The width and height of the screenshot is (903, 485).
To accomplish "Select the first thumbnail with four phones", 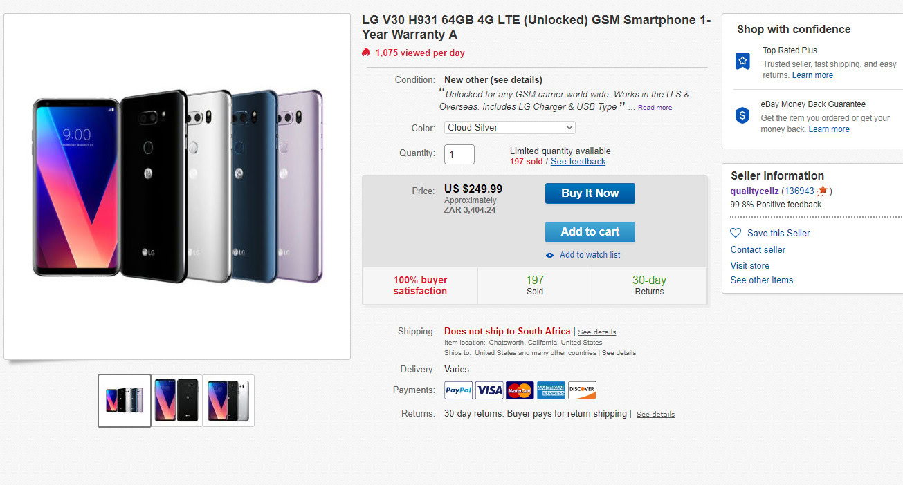I will coord(125,401).
